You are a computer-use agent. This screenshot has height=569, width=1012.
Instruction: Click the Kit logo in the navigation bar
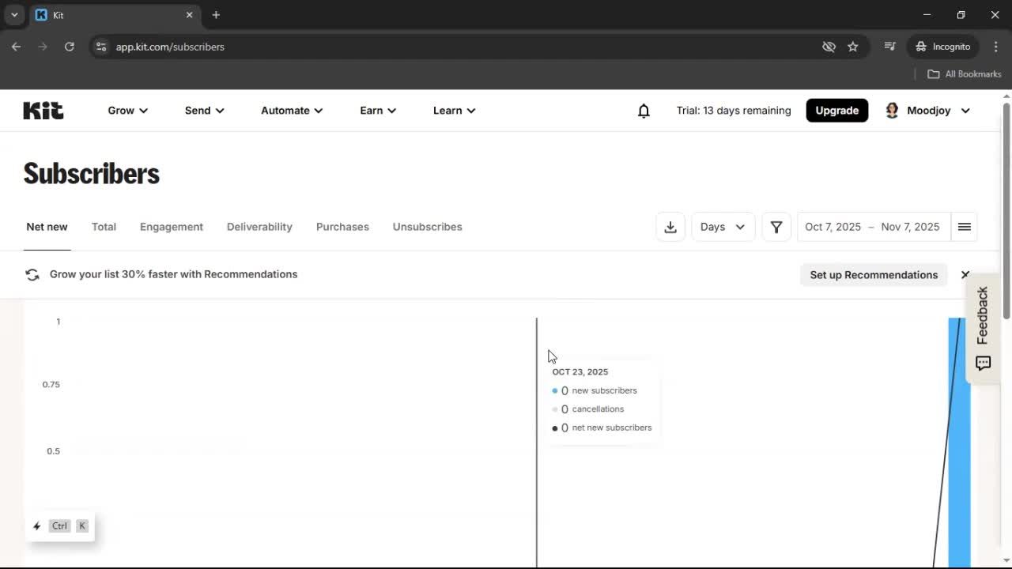[x=43, y=110]
